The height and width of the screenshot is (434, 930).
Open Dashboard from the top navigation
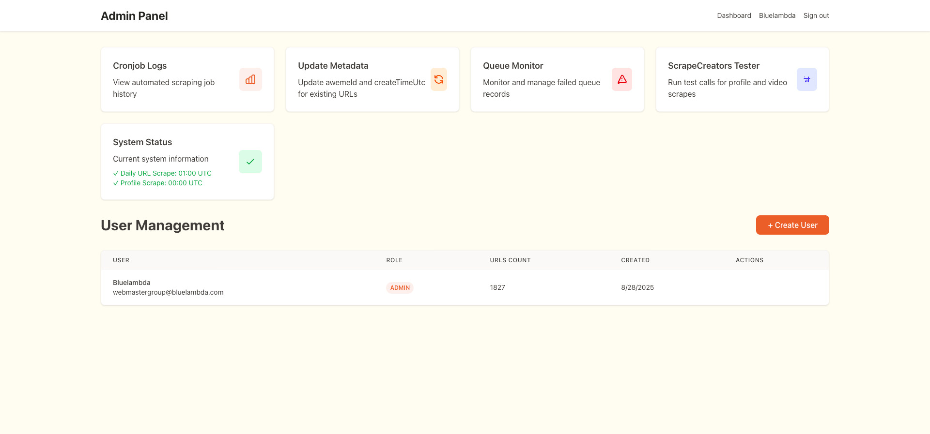click(734, 15)
